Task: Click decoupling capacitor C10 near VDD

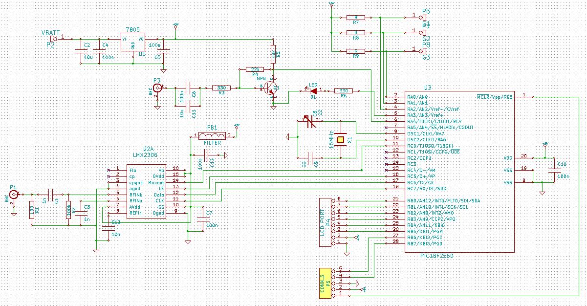Action: (x=553, y=170)
